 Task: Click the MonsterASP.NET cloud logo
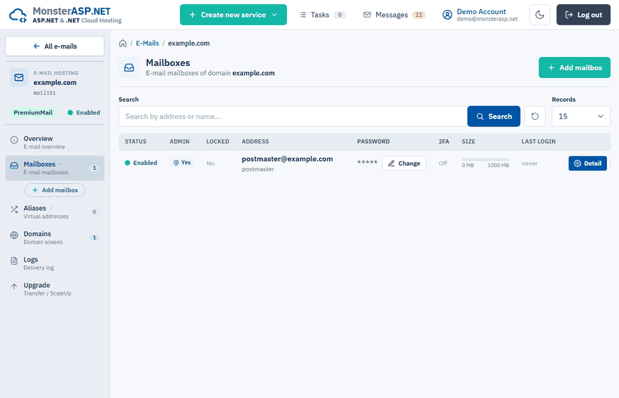[x=18, y=15]
